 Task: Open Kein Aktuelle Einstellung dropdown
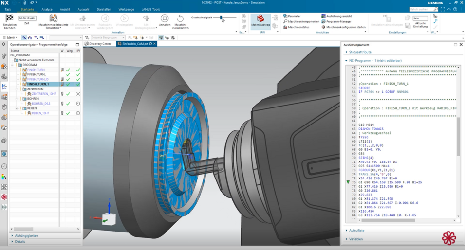(420, 18)
